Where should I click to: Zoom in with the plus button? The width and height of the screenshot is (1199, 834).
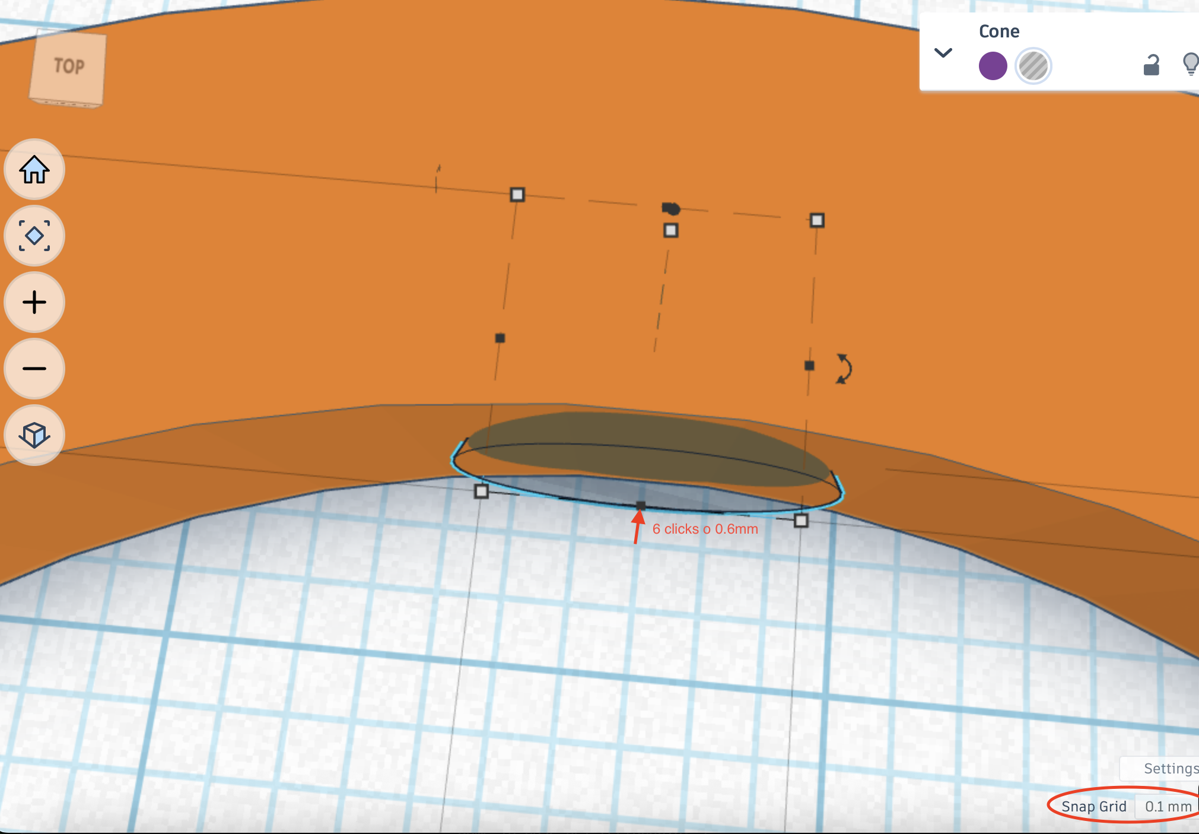coord(34,303)
